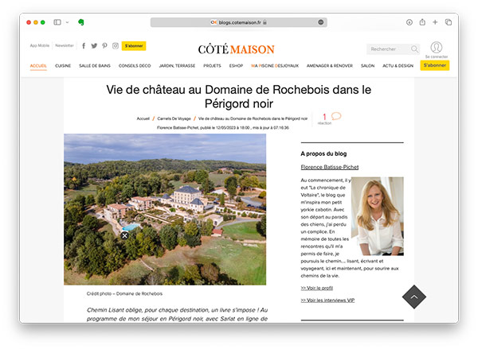This screenshot has height=349, width=478.
Task: Open the Instagram icon in header
Action: (x=116, y=45)
